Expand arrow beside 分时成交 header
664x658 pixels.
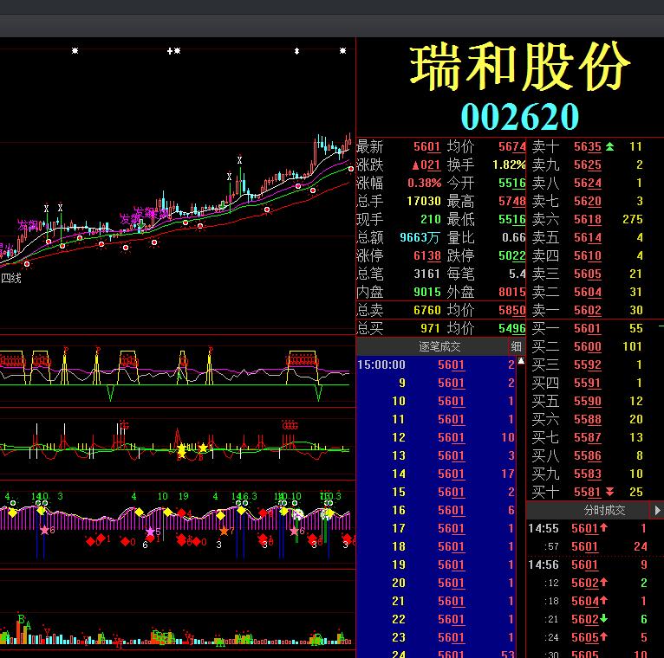(657, 511)
